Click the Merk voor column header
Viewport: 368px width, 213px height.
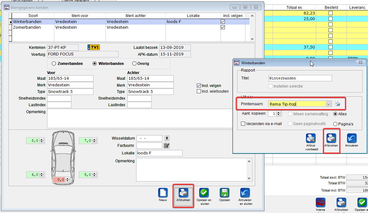[80, 16]
